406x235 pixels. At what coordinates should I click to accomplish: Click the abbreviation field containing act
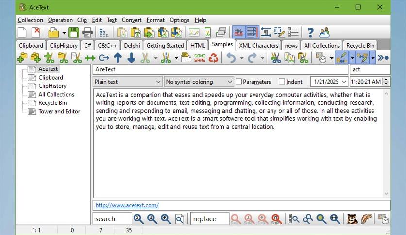click(x=370, y=69)
